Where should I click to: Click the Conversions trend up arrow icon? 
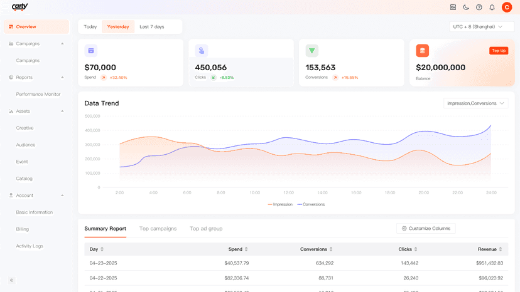(335, 78)
